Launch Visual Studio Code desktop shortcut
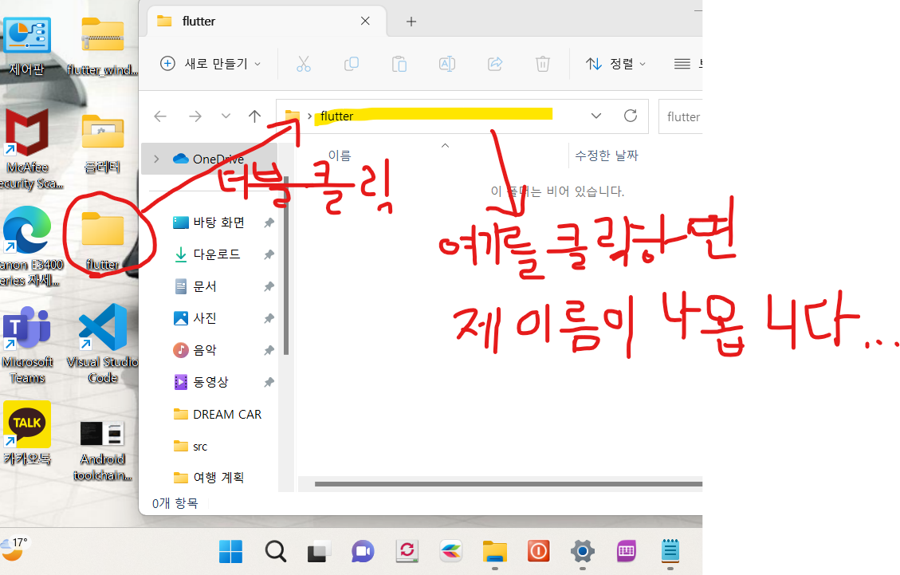900x575 pixels. click(103, 344)
